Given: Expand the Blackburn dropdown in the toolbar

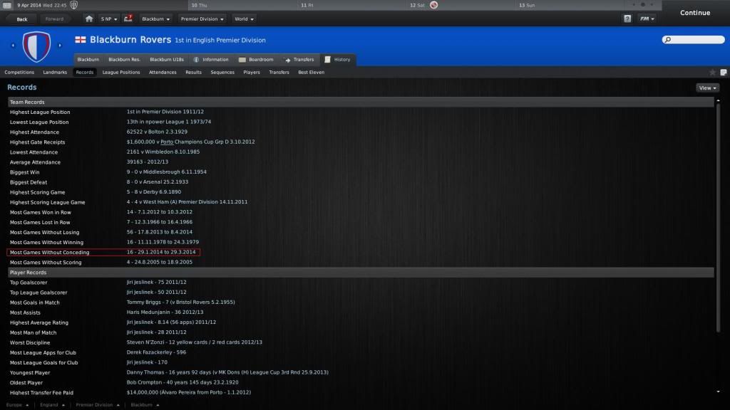Looking at the screenshot, I should pyautogui.click(x=155, y=19).
